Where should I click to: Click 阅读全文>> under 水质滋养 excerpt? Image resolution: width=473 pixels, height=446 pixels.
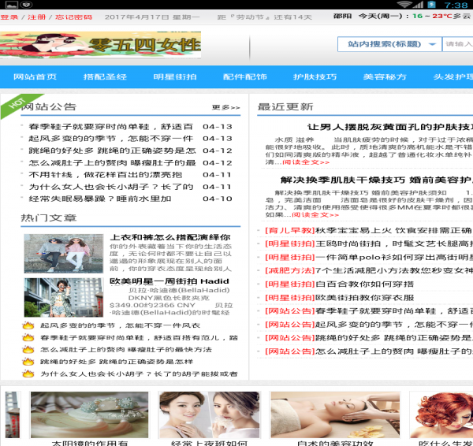click(x=306, y=162)
